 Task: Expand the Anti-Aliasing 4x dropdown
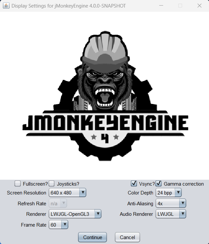[171, 203]
